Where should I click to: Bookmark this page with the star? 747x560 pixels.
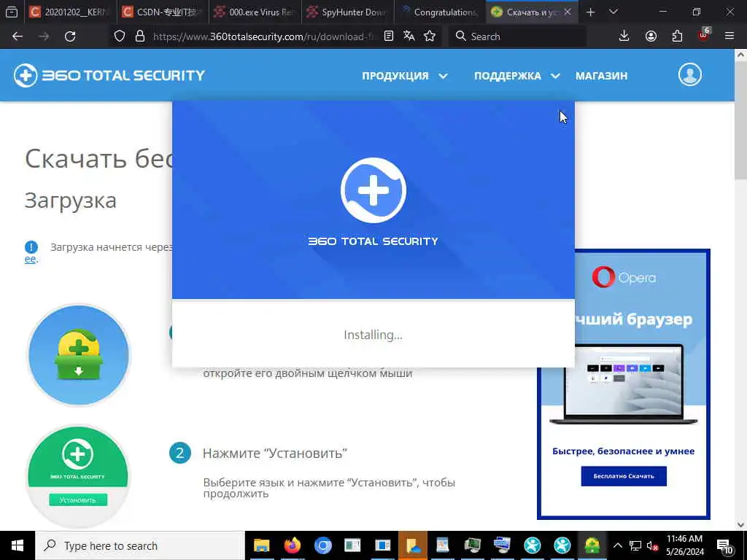pyautogui.click(x=430, y=36)
